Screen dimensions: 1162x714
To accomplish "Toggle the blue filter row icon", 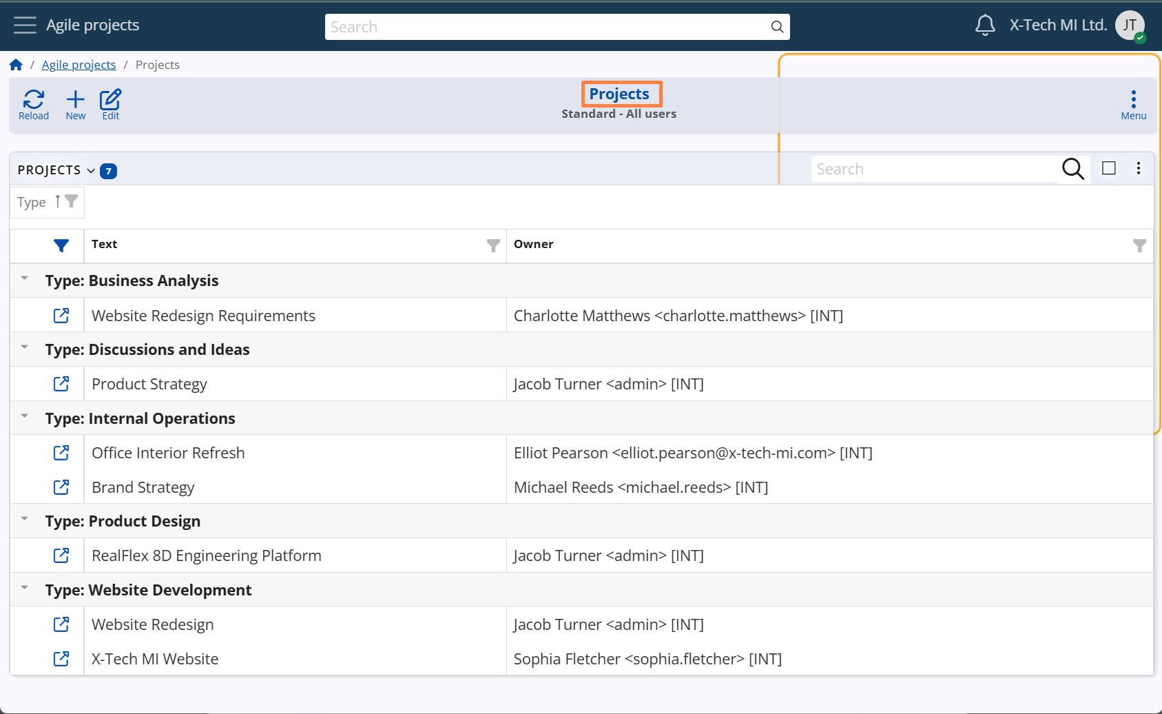I will point(61,245).
